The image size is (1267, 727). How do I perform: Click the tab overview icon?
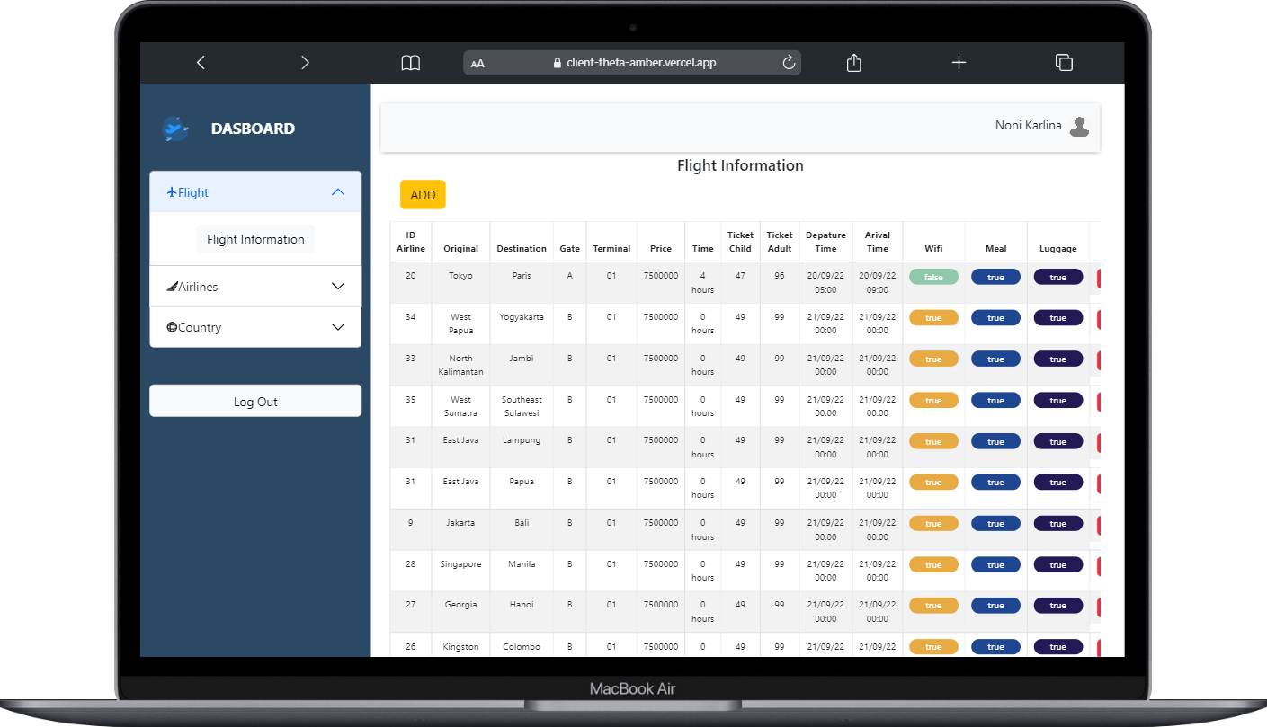(1064, 62)
